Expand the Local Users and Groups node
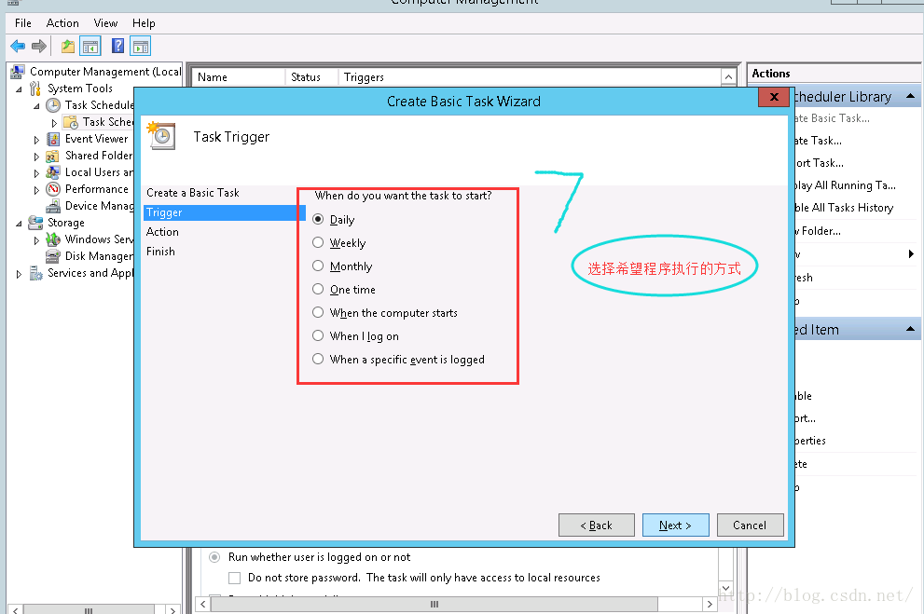The image size is (924, 614). (x=36, y=173)
